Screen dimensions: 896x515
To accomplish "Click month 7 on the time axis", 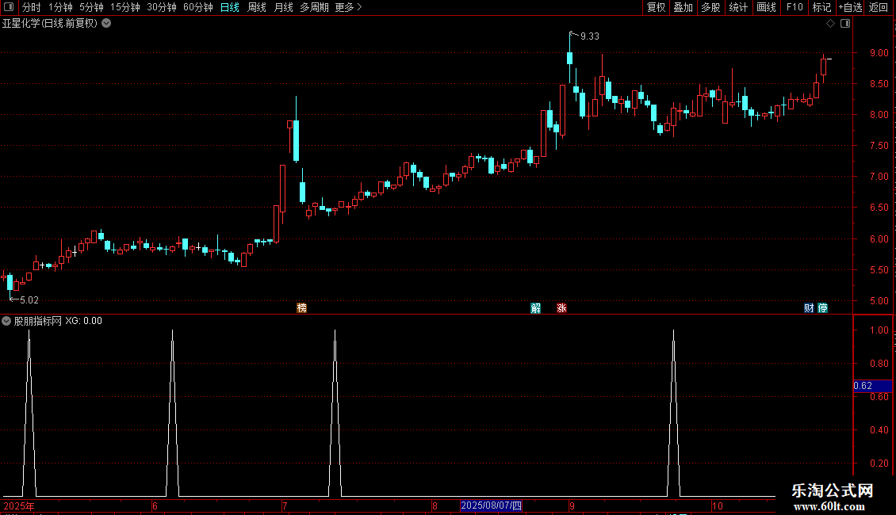I will tap(285, 505).
